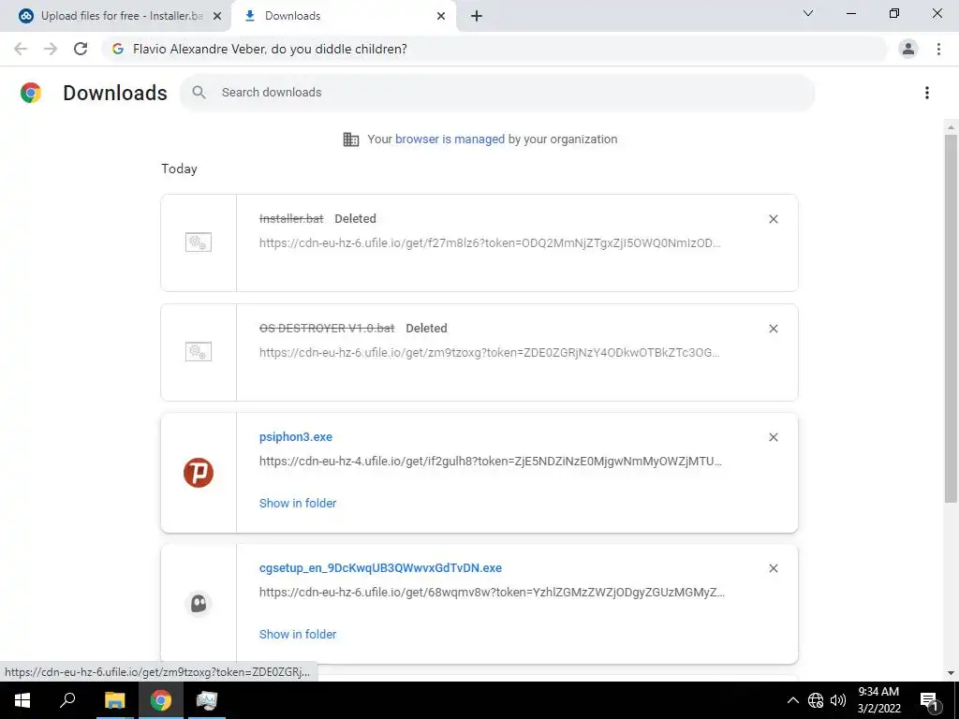Click the struck-through OS DESTROYER V1.0.bat name

click(327, 329)
